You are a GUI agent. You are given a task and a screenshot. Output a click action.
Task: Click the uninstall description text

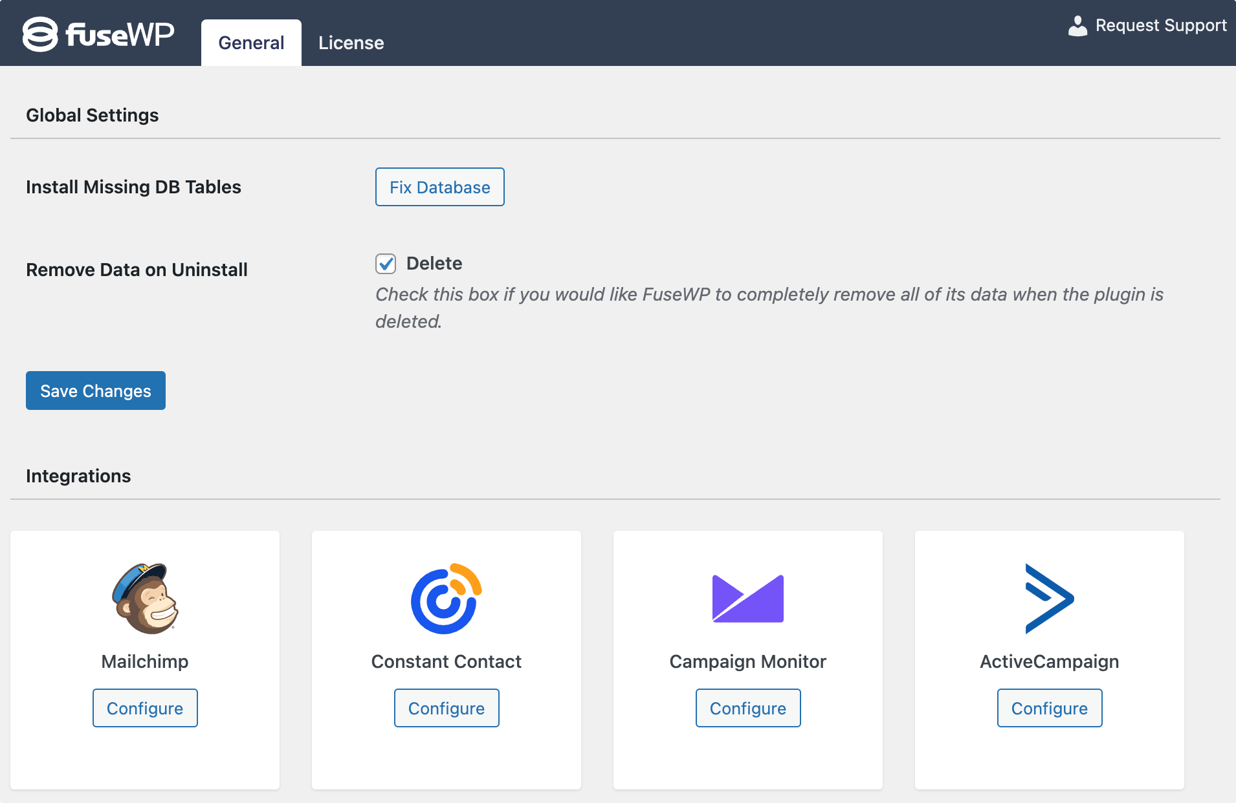(769, 308)
